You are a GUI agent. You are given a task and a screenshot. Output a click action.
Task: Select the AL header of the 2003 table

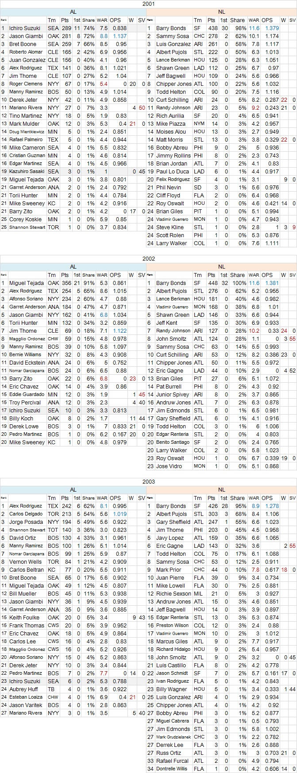coord(73,490)
